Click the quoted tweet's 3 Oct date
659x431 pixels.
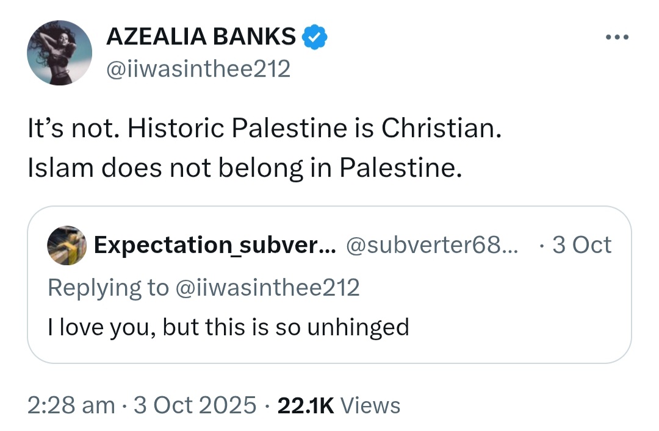[x=582, y=245]
